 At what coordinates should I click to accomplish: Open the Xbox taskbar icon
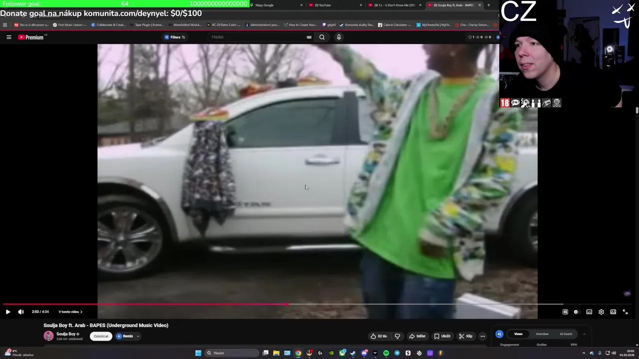point(342,353)
